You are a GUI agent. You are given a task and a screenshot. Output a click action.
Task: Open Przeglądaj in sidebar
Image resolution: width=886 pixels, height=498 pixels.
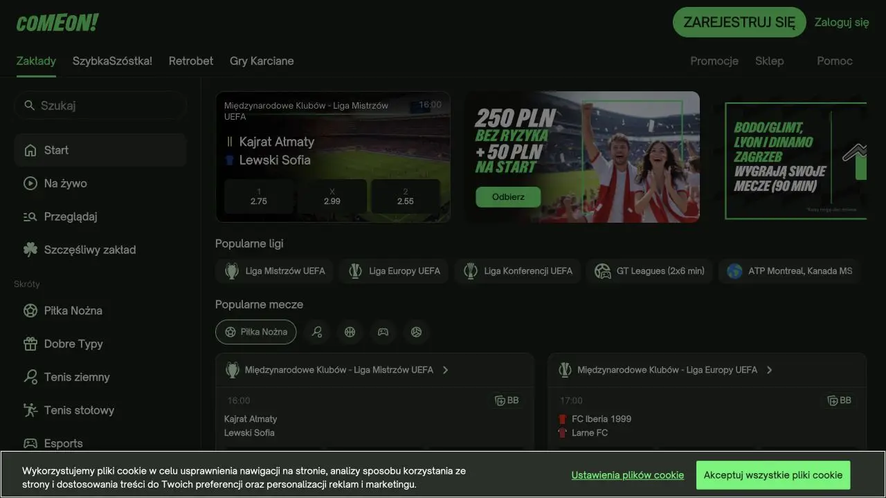click(x=100, y=216)
